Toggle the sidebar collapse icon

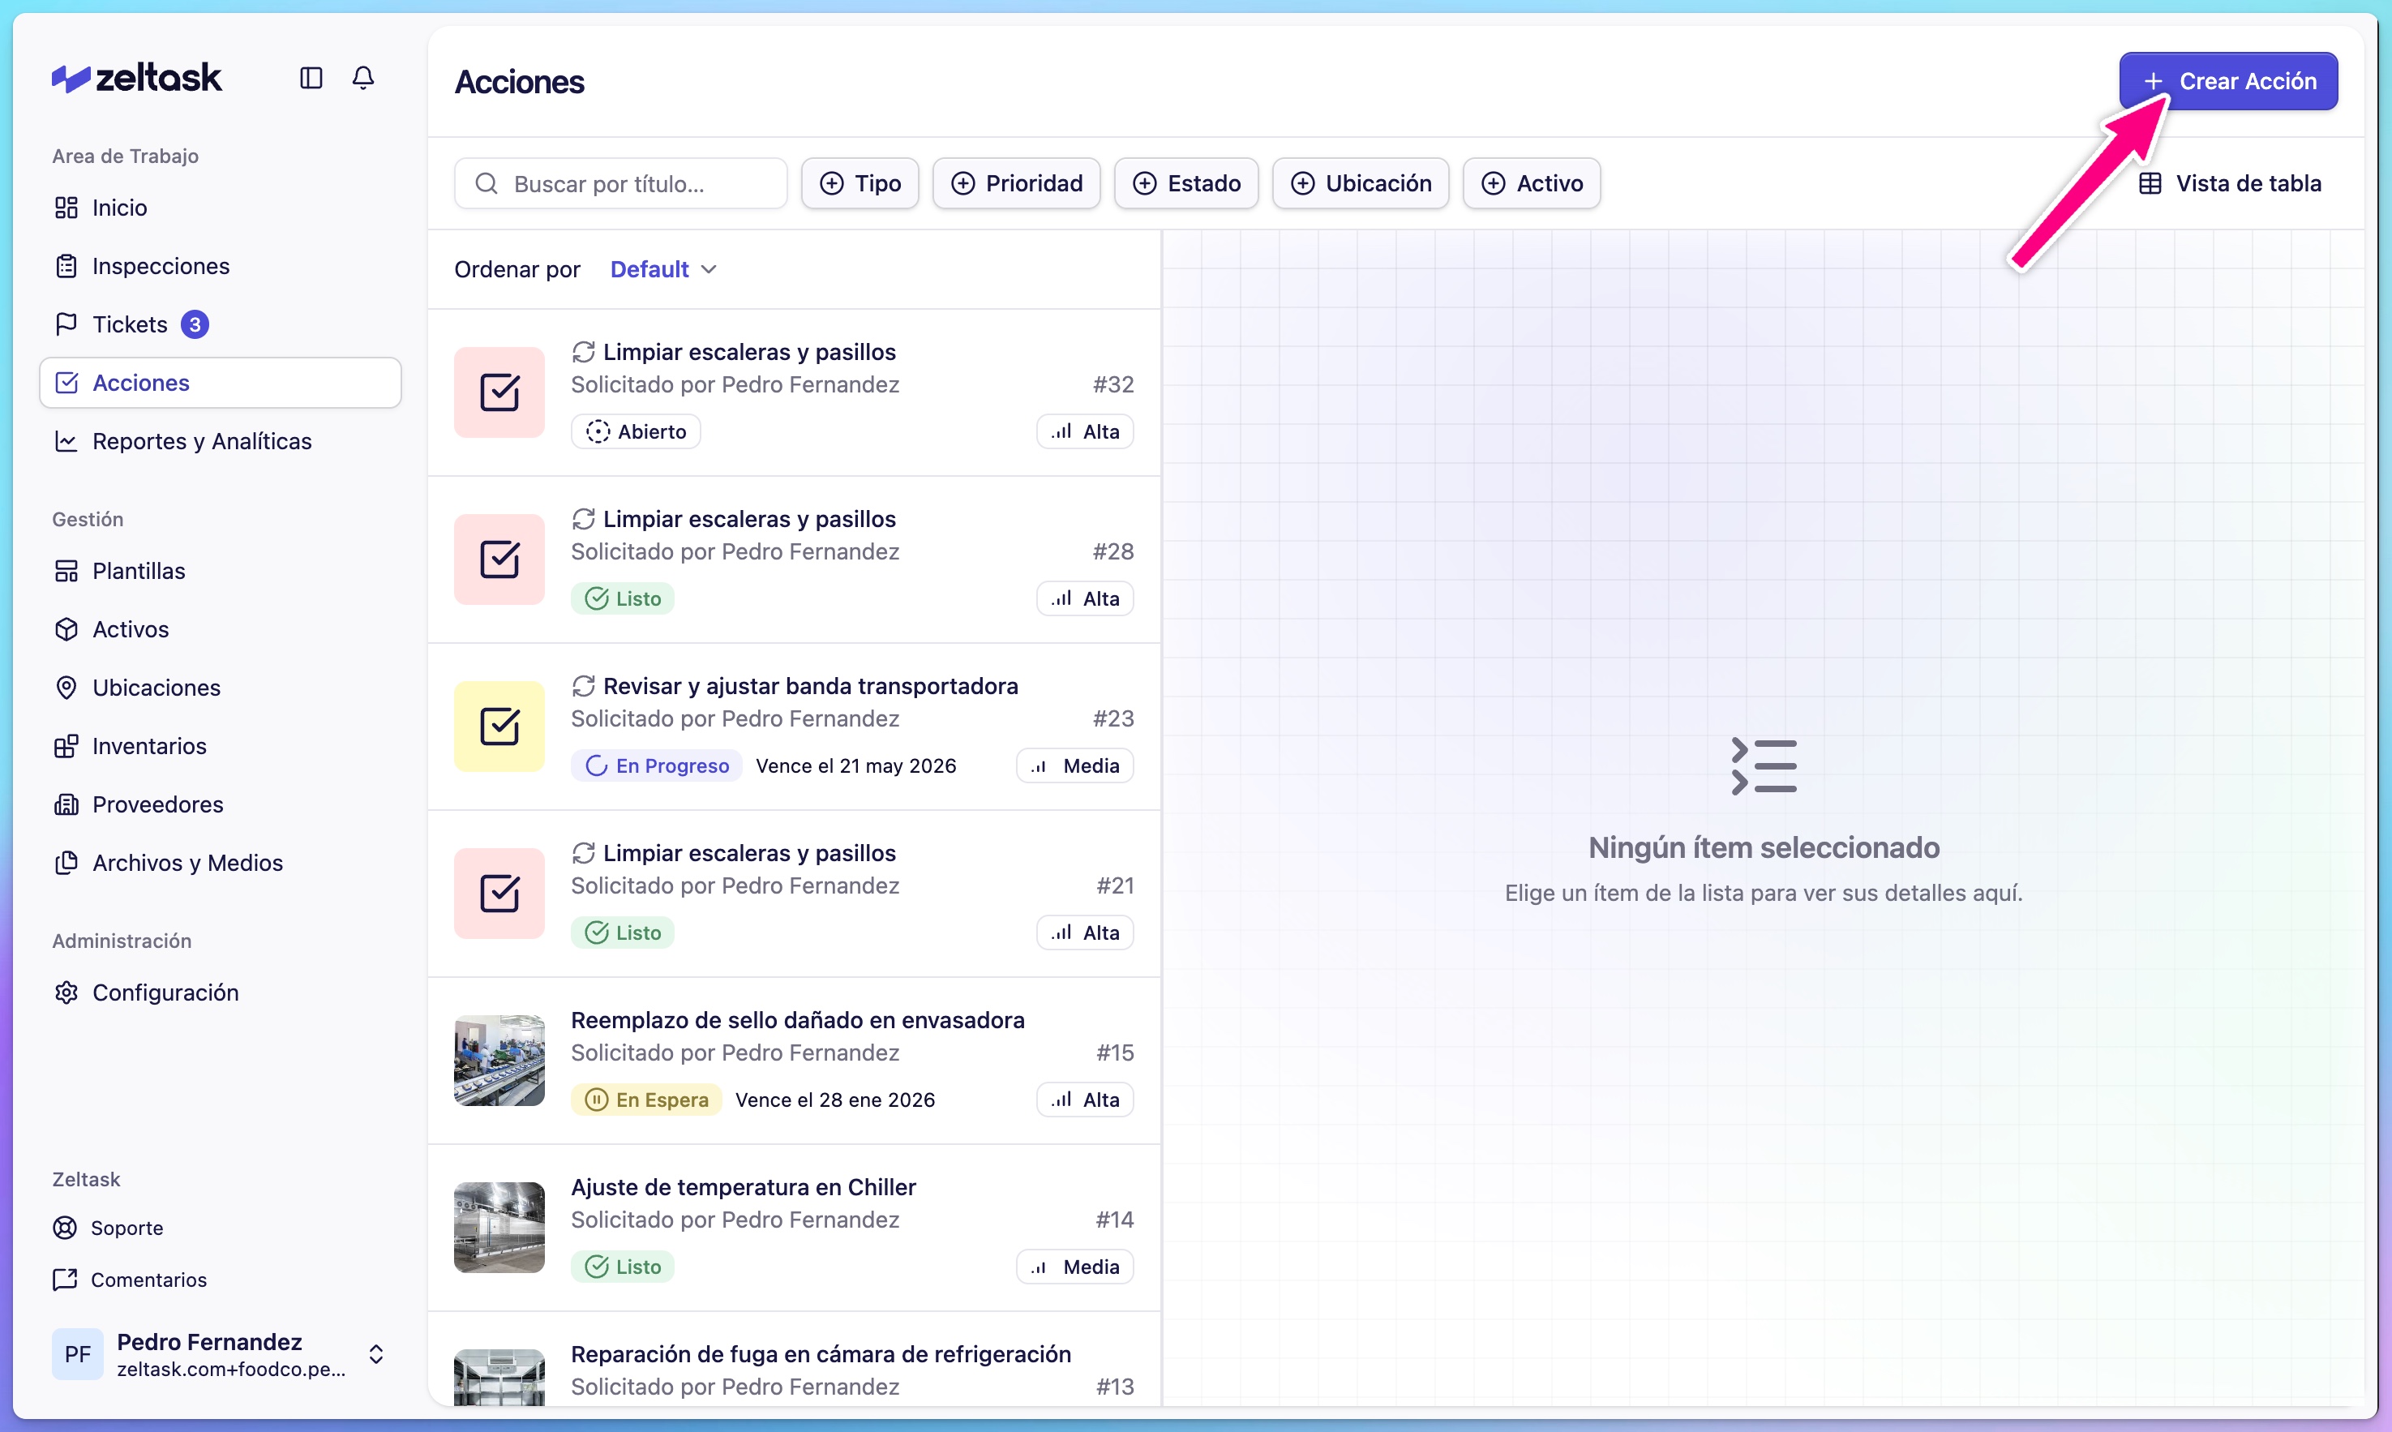310,77
